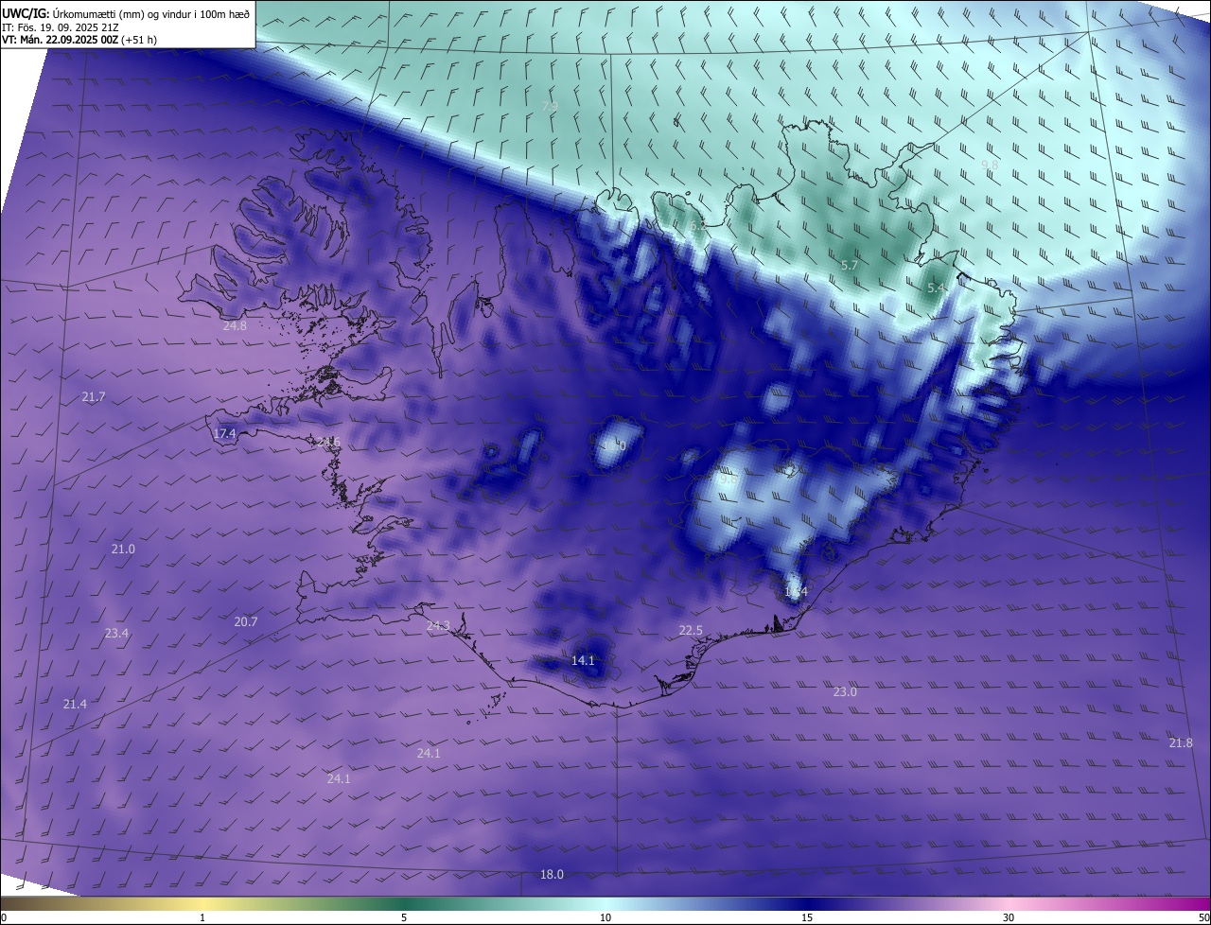Click the 11.0 value label
Image resolution: width=1211 pixels, height=925 pixels.
pyautogui.click(x=614, y=445)
